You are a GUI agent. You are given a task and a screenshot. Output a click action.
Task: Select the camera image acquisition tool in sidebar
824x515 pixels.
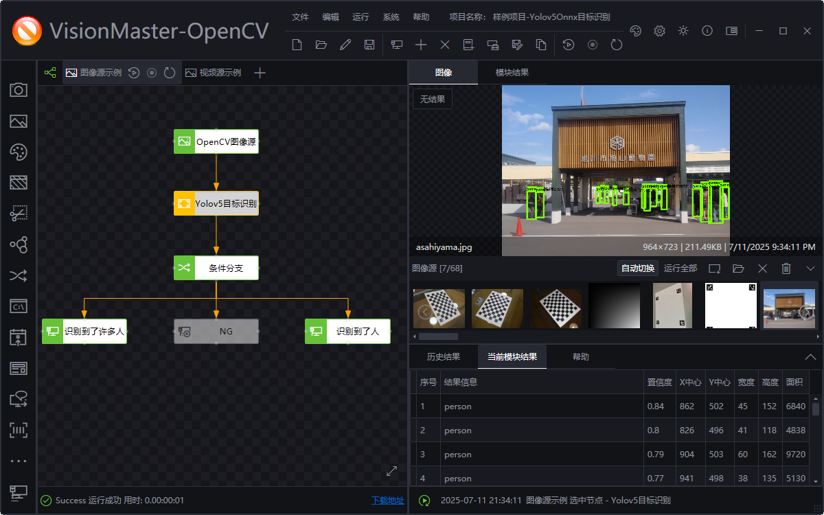click(19, 89)
